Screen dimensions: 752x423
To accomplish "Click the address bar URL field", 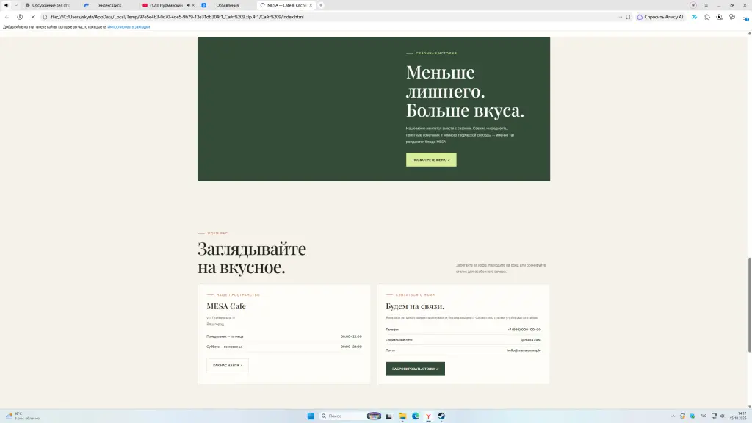I will point(331,17).
